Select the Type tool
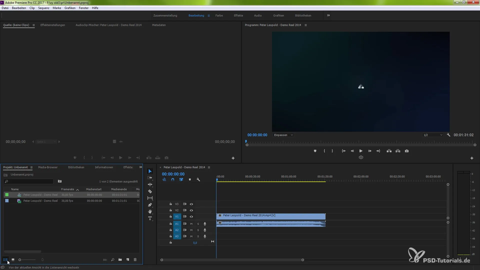Screen dimensions: 480x270 point(150,218)
